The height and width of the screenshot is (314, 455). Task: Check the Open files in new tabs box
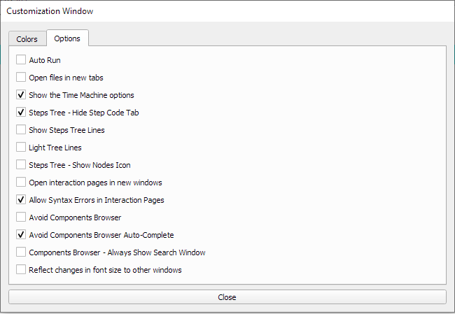(x=21, y=78)
